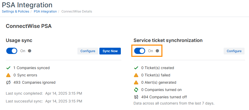
Task: Click the 493 Companies ignored count
Action: pos(17,82)
